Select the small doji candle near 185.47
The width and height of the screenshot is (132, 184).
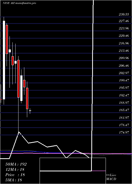[x=30, y=111]
